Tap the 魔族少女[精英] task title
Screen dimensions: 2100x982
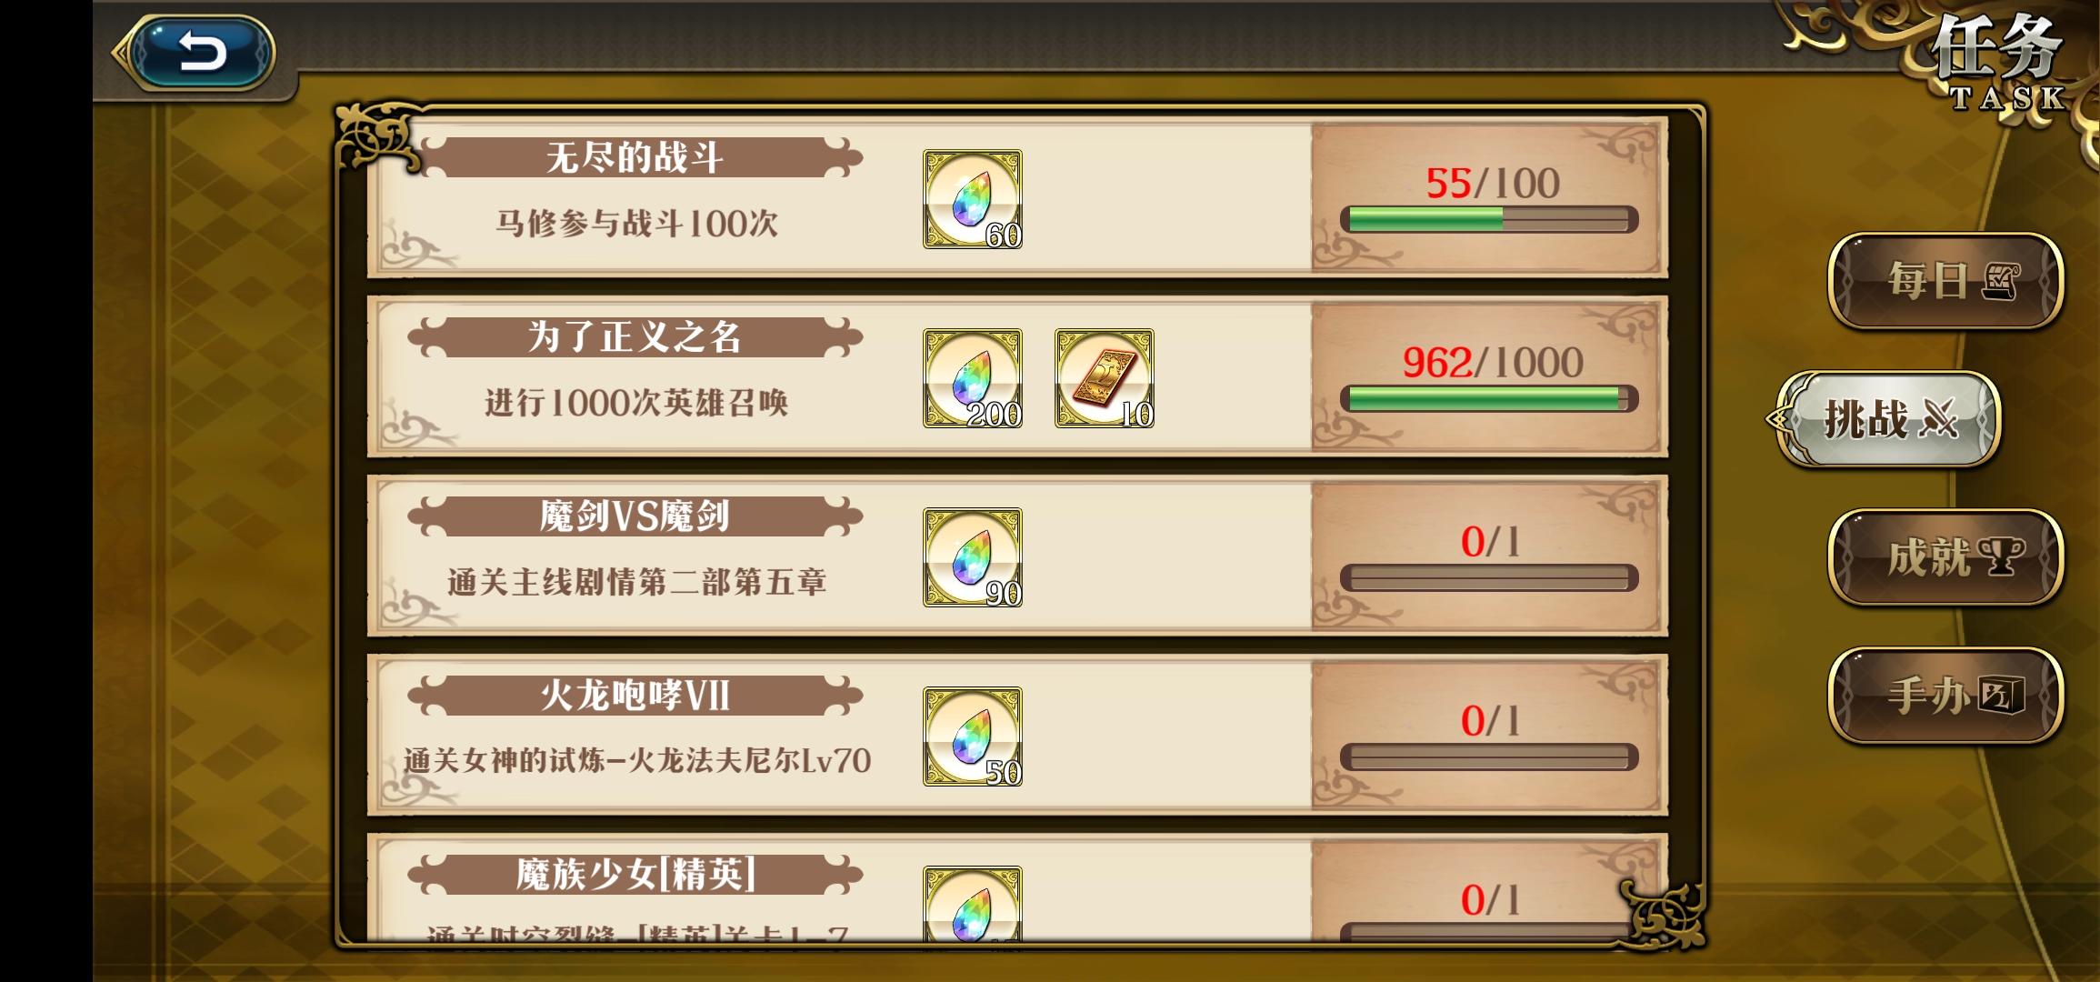635,875
